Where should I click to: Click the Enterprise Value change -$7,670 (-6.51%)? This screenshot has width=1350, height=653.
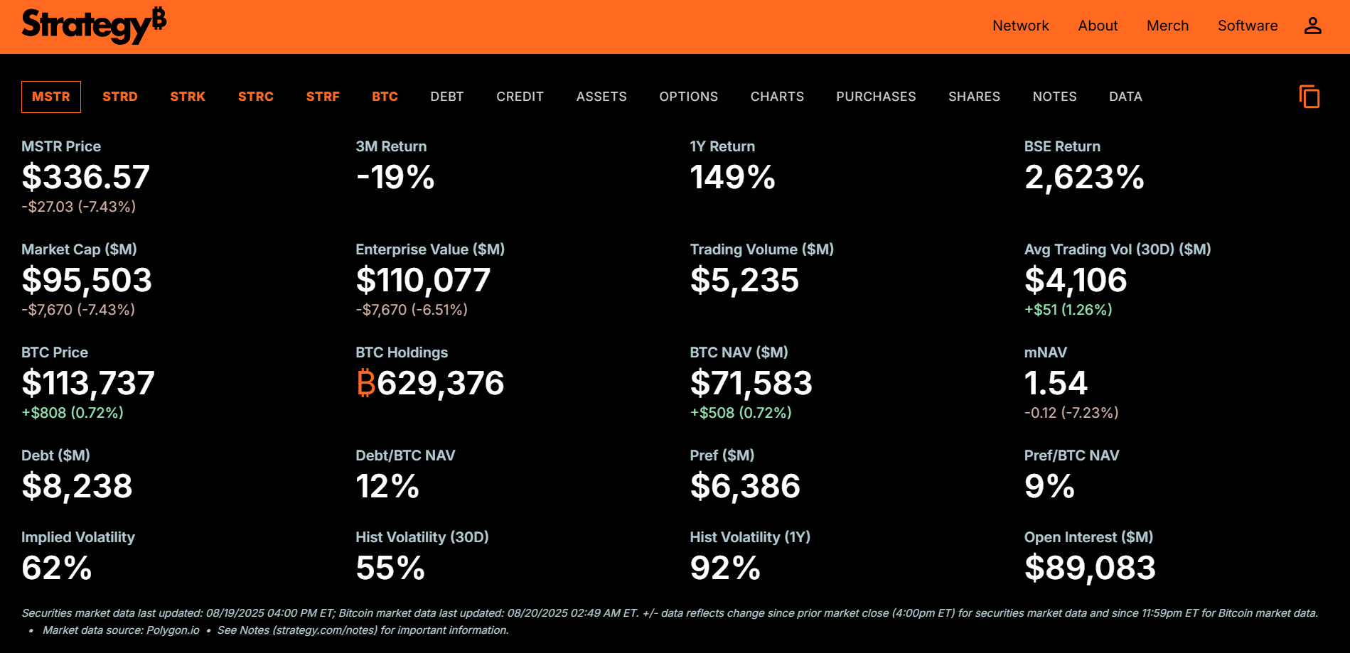[412, 310]
